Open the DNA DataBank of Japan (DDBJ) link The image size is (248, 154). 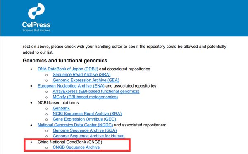point(68,69)
